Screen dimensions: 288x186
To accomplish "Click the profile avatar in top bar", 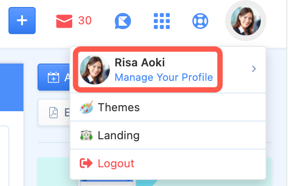I will [246, 21].
